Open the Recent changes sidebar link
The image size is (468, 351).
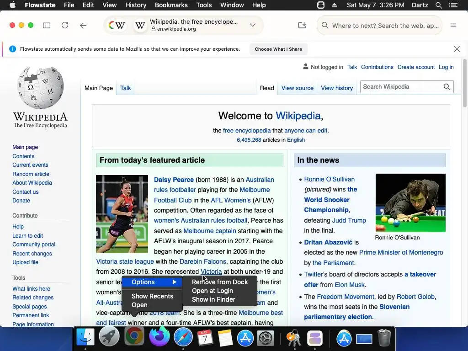click(32, 253)
